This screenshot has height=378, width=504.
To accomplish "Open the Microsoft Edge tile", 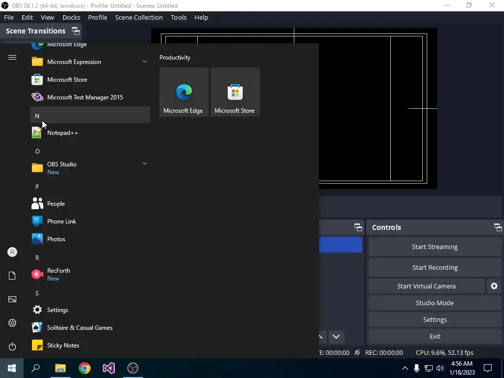I will click(x=184, y=92).
